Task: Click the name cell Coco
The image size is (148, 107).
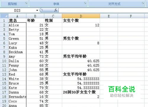Action: pos(17,101)
